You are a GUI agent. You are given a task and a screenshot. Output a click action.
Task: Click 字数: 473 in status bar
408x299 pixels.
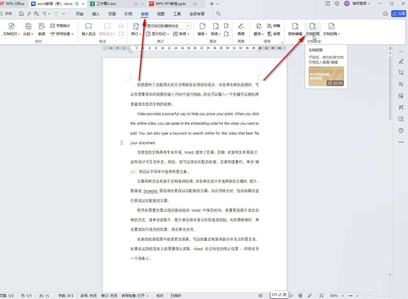click(x=66, y=296)
